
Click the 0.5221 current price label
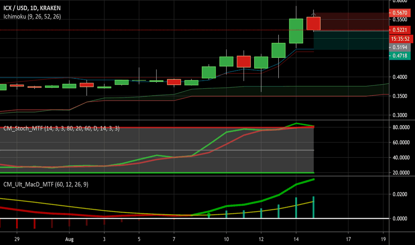(x=400, y=30)
